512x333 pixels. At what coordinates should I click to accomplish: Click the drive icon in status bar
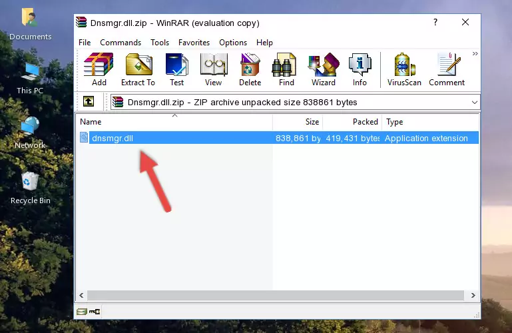pyautogui.click(x=82, y=312)
